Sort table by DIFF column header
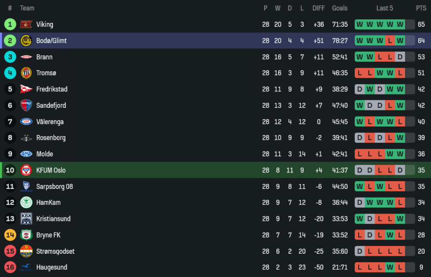431x277 pixels. point(319,8)
